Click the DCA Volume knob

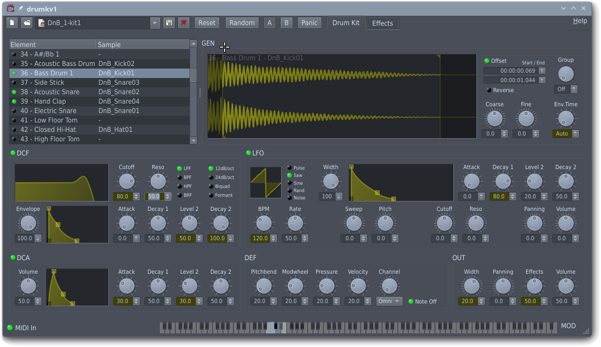pyautogui.click(x=28, y=286)
